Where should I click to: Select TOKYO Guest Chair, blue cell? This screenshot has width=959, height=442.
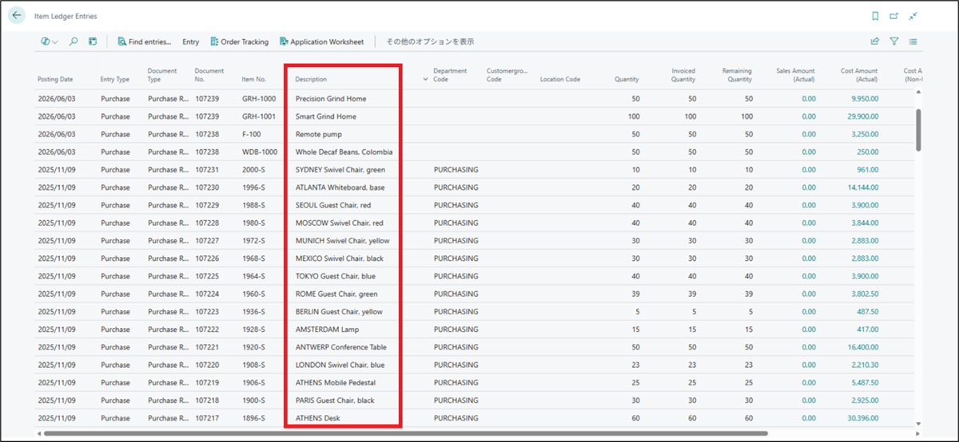point(335,276)
